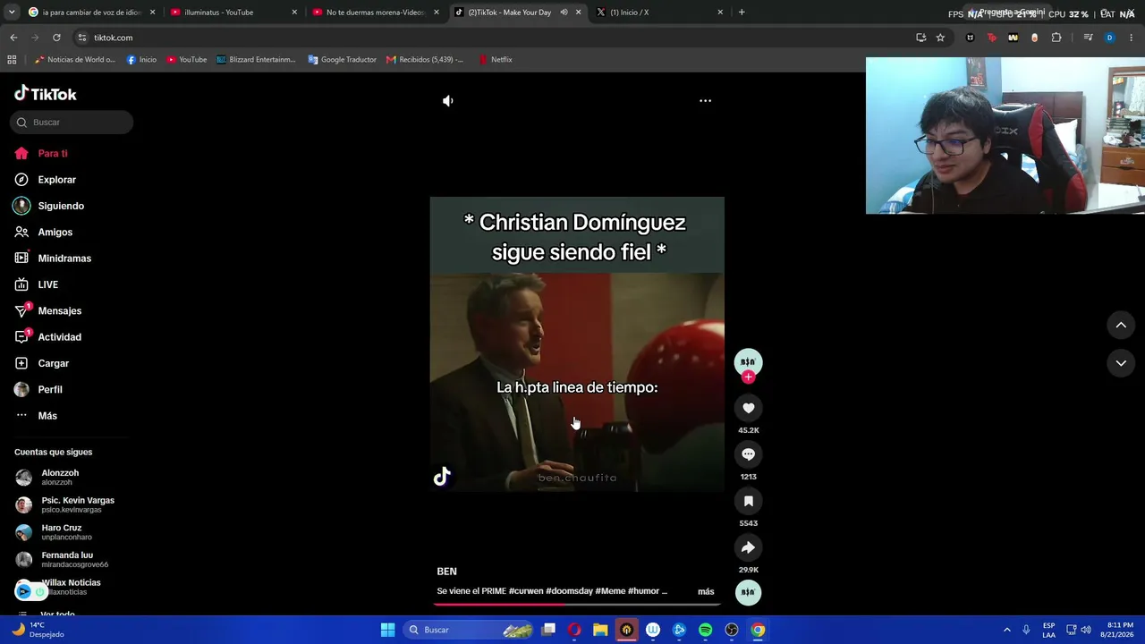The width and height of the screenshot is (1145, 644).
Task: Bookmark this page with the star icon
Action: (x=940, y=38)
